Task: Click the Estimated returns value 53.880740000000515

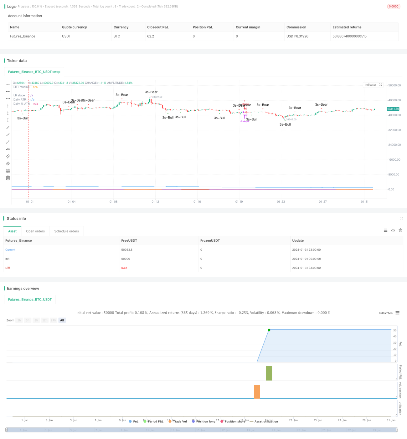Action: pyautogui.click(x=349, y=36)
